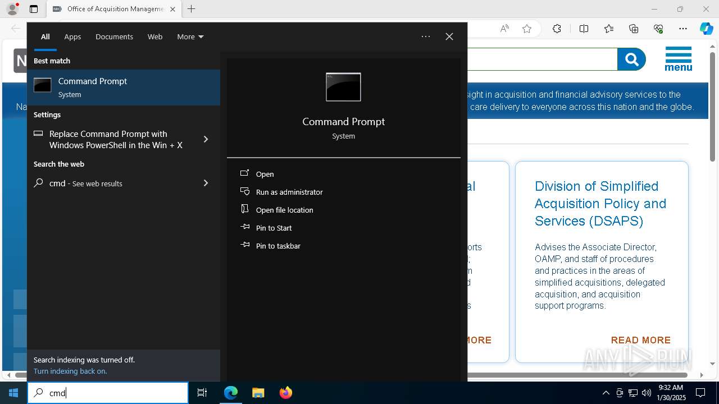719x404 pixels.
Task: Expand arrow for Replace Command Prompt setting
Action: 206,139
